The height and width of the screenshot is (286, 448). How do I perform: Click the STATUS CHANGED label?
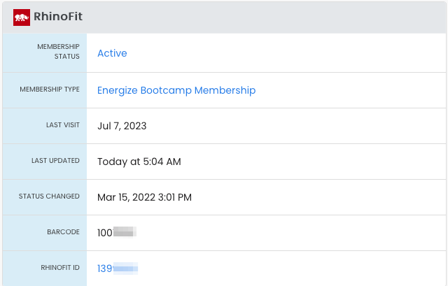point(49,196)
